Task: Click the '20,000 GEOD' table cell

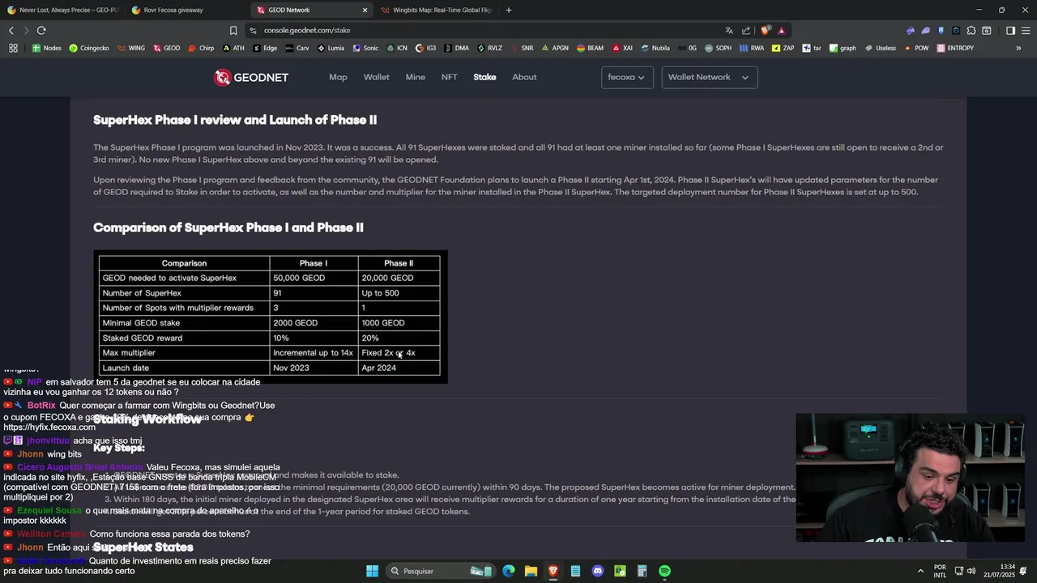Action: (399, 278)
